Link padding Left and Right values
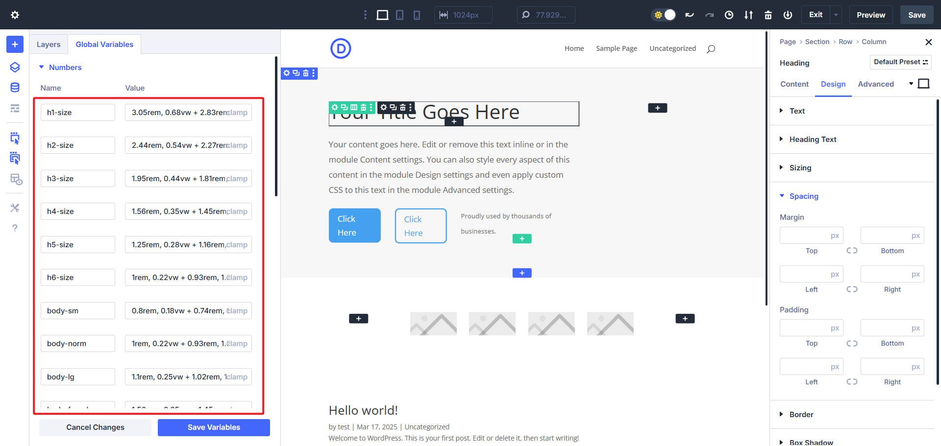The image size is (941, 446). 852,381
